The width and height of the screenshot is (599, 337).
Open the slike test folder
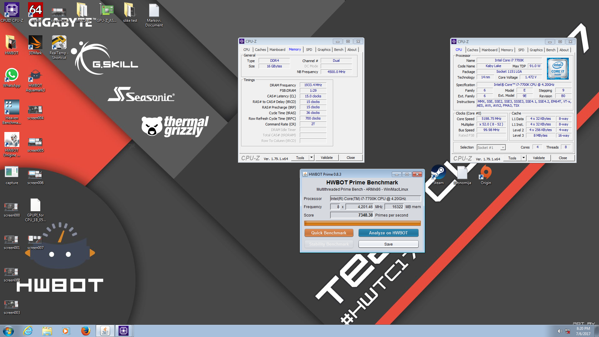point(130,12)
